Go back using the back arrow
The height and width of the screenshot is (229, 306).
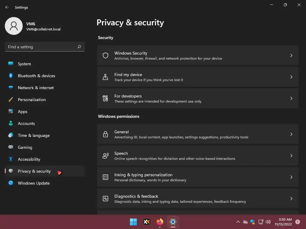[x=7, y=7]
